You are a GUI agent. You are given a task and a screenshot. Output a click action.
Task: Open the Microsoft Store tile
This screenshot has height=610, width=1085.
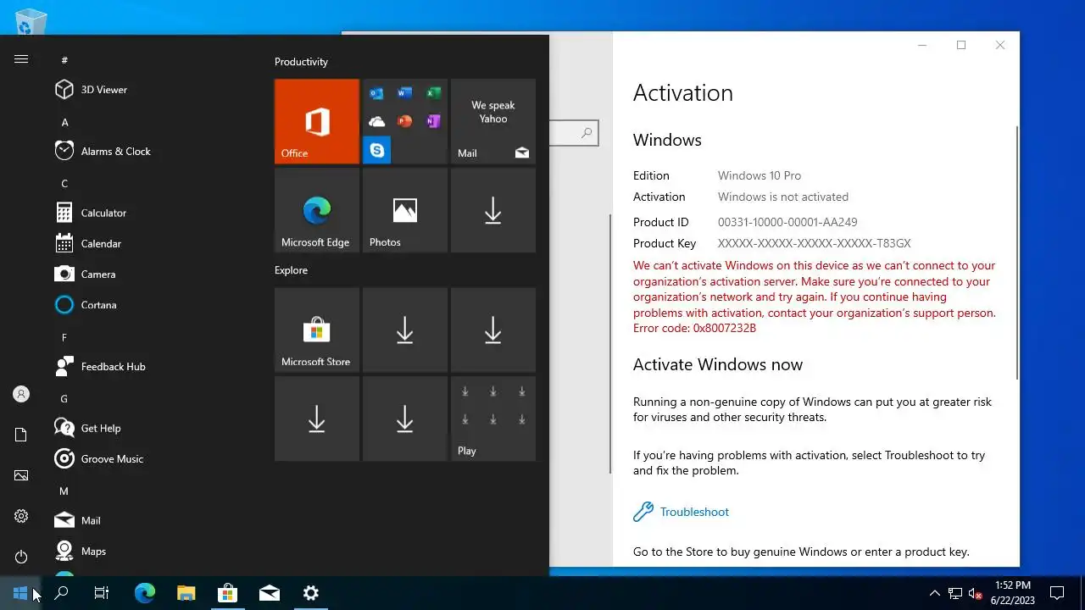[317, 330]
